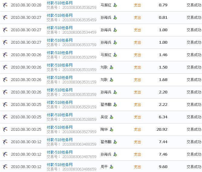Viewport: 202px width, 172px height.
Task: Open 付款-518任务网 link for the 9.60 payment
Action: 60,164
